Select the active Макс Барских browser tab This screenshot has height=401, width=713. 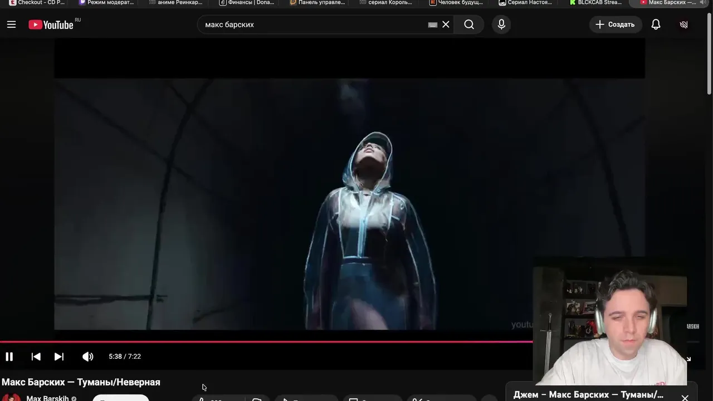click(668, 3)
